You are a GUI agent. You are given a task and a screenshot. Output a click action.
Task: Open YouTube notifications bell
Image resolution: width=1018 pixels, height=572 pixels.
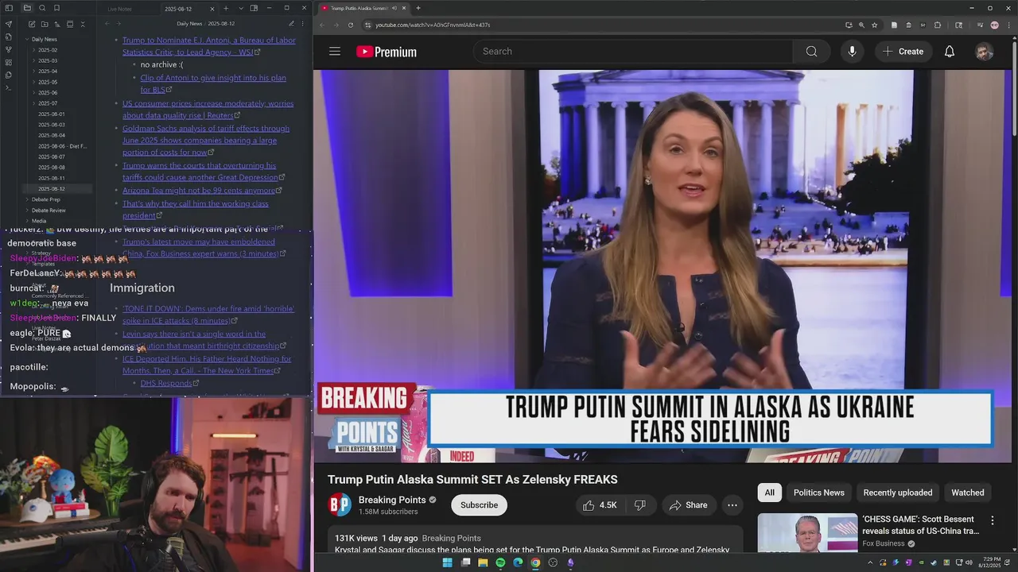pyautogui.click(x=950, y=52)
